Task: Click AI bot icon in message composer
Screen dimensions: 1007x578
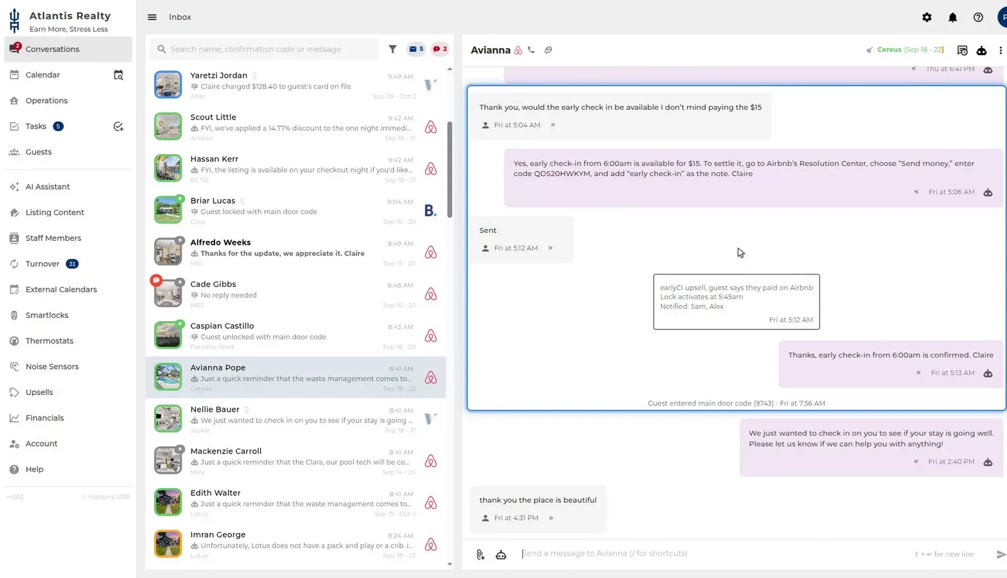Action: (x=501, y=555)
